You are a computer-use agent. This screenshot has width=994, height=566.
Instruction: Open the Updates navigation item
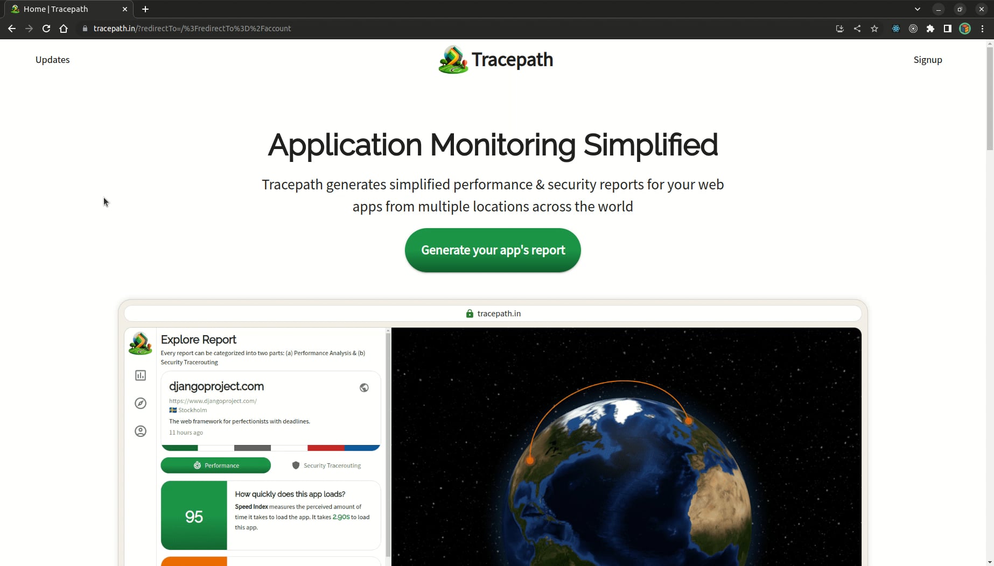(x=52, y=60)
